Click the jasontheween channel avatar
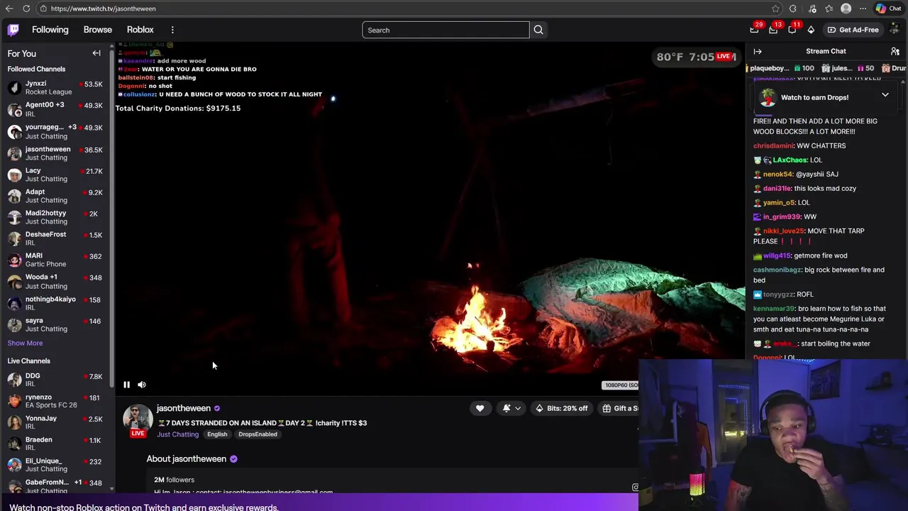 138,419
